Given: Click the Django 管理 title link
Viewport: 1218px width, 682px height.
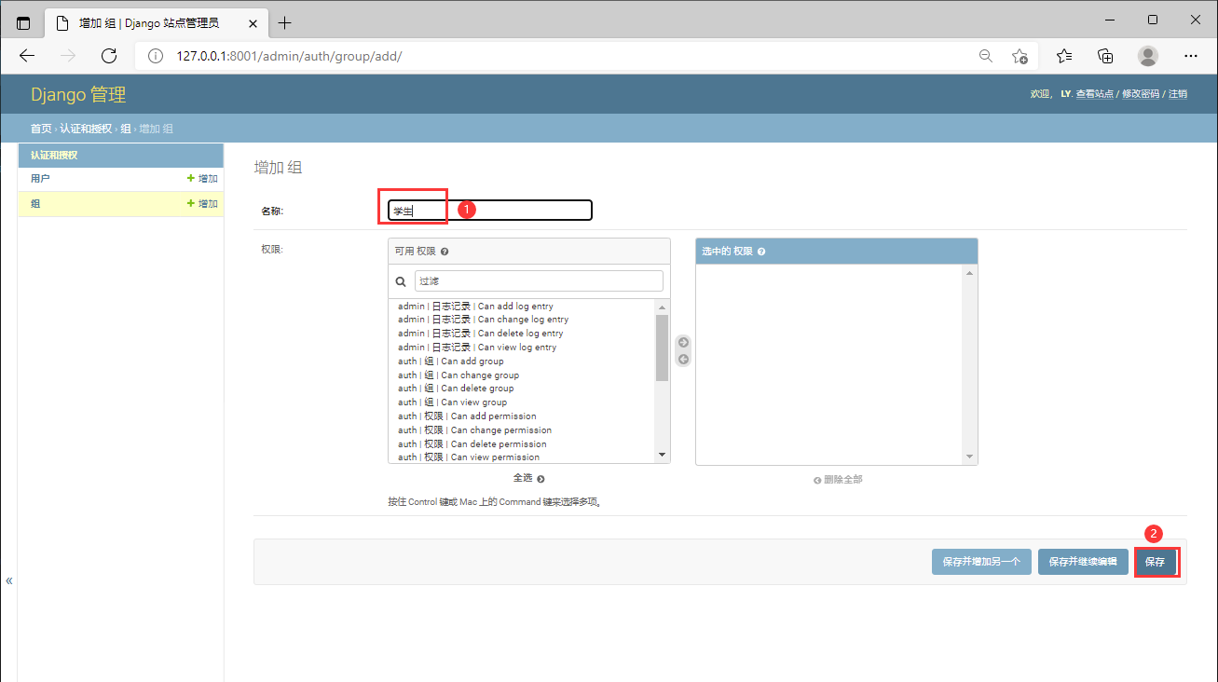Looking at the screenshot, I should point(78,94).
